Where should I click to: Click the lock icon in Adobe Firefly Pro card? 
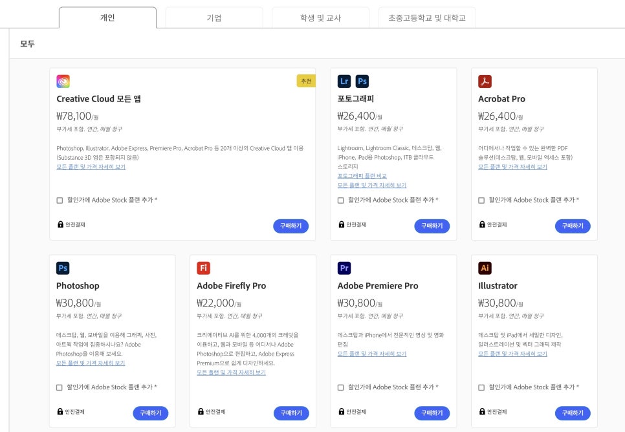(x=201, y=411)
